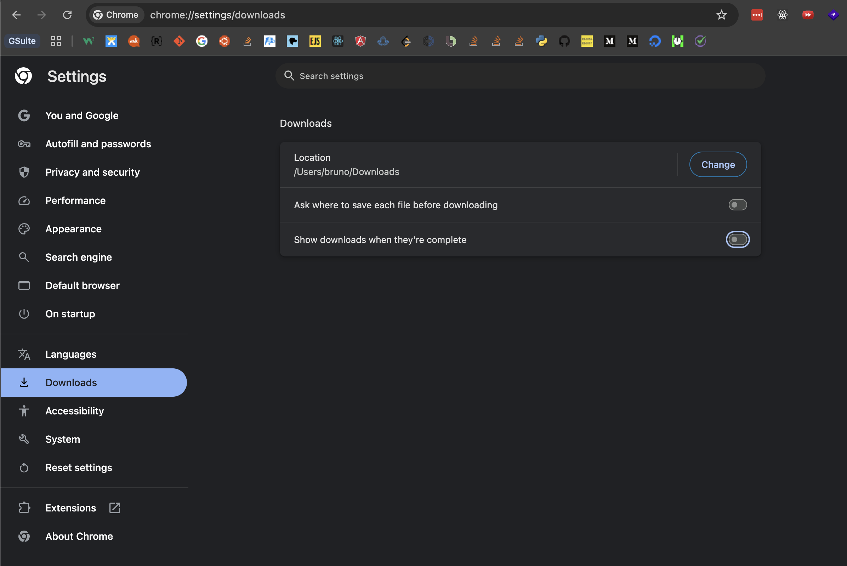Enable Ask where to save each file
The image size is (847, 566).
(737, 205)
